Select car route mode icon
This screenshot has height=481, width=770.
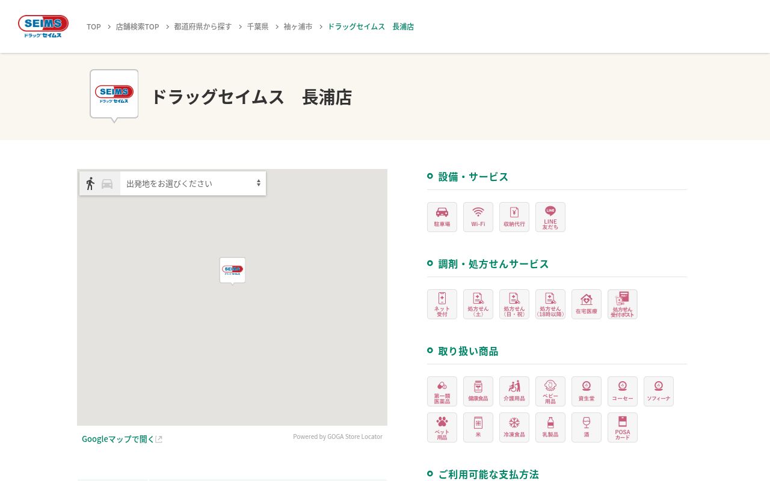tap(107, 184)
